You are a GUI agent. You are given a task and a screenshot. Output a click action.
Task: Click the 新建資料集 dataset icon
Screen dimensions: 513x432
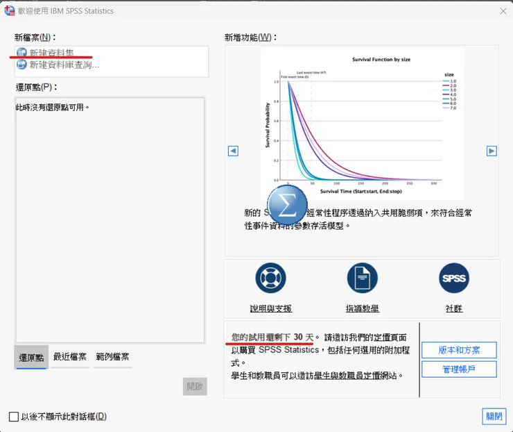[21, 53]
